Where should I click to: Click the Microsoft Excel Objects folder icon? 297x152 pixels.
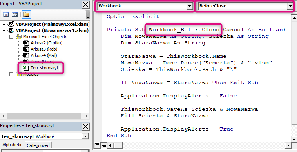point(19,37)
